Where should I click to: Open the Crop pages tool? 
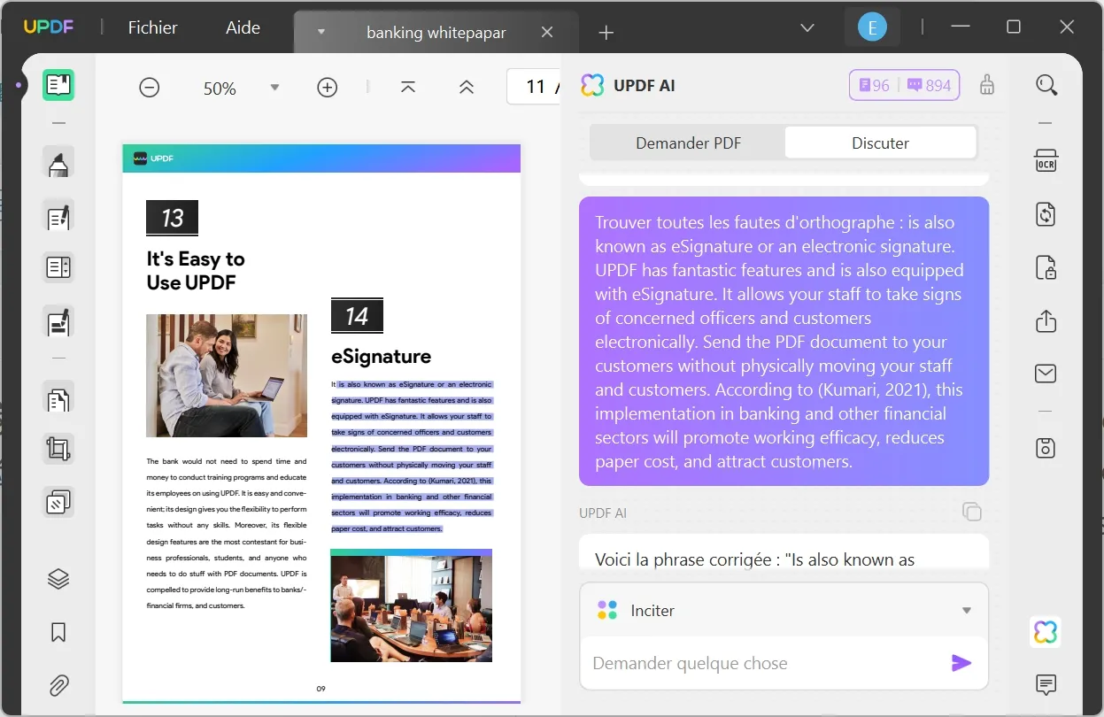(x=58, y=448)
